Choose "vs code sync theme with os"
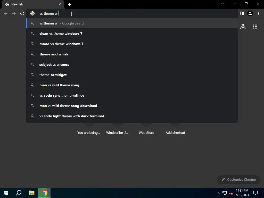Screen dimensions: 264x198 click(x=132, y=95)
